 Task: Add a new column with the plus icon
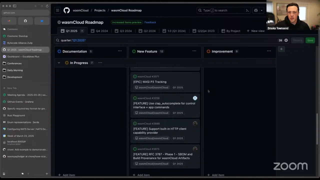click(x=281, y=49)
